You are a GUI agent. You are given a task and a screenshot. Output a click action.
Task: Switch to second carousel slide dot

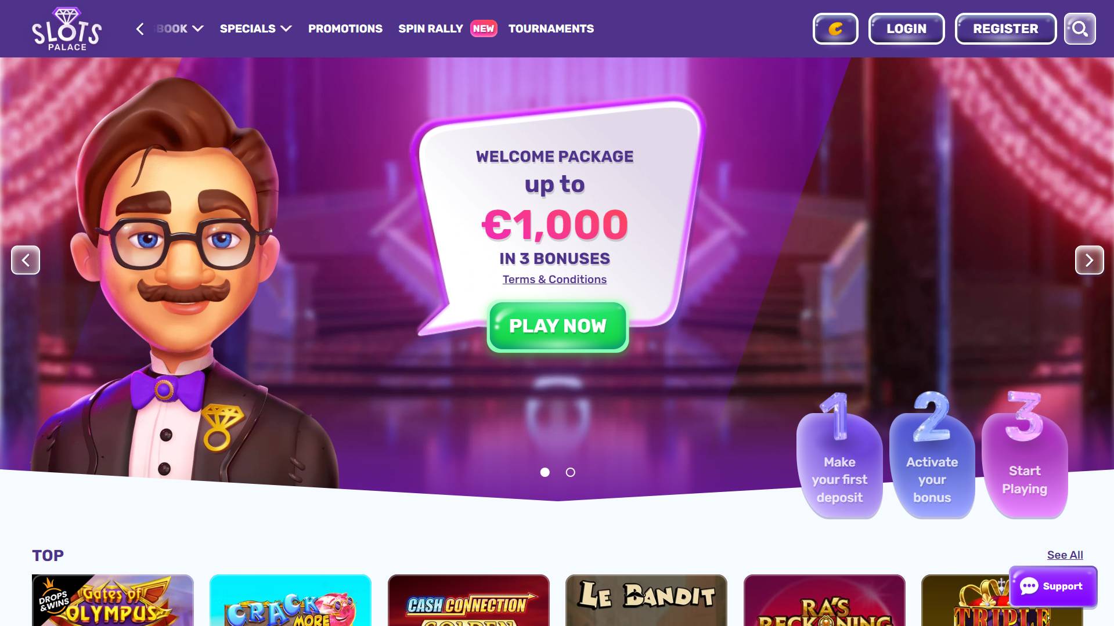click(570, 472)
